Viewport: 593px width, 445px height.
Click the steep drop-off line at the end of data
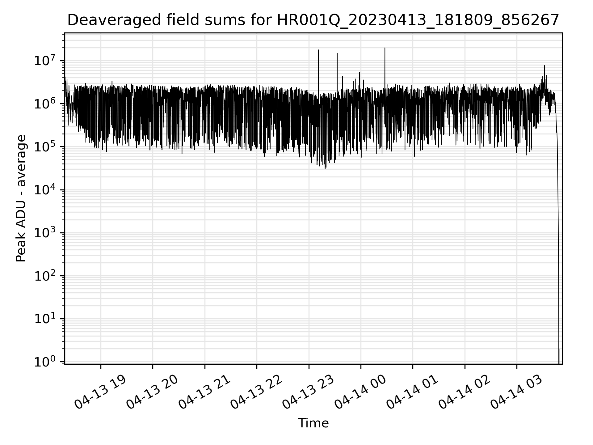(558, 235)
